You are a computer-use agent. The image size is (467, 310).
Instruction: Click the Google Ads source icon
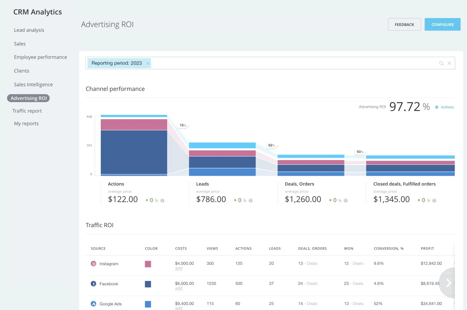93,304
